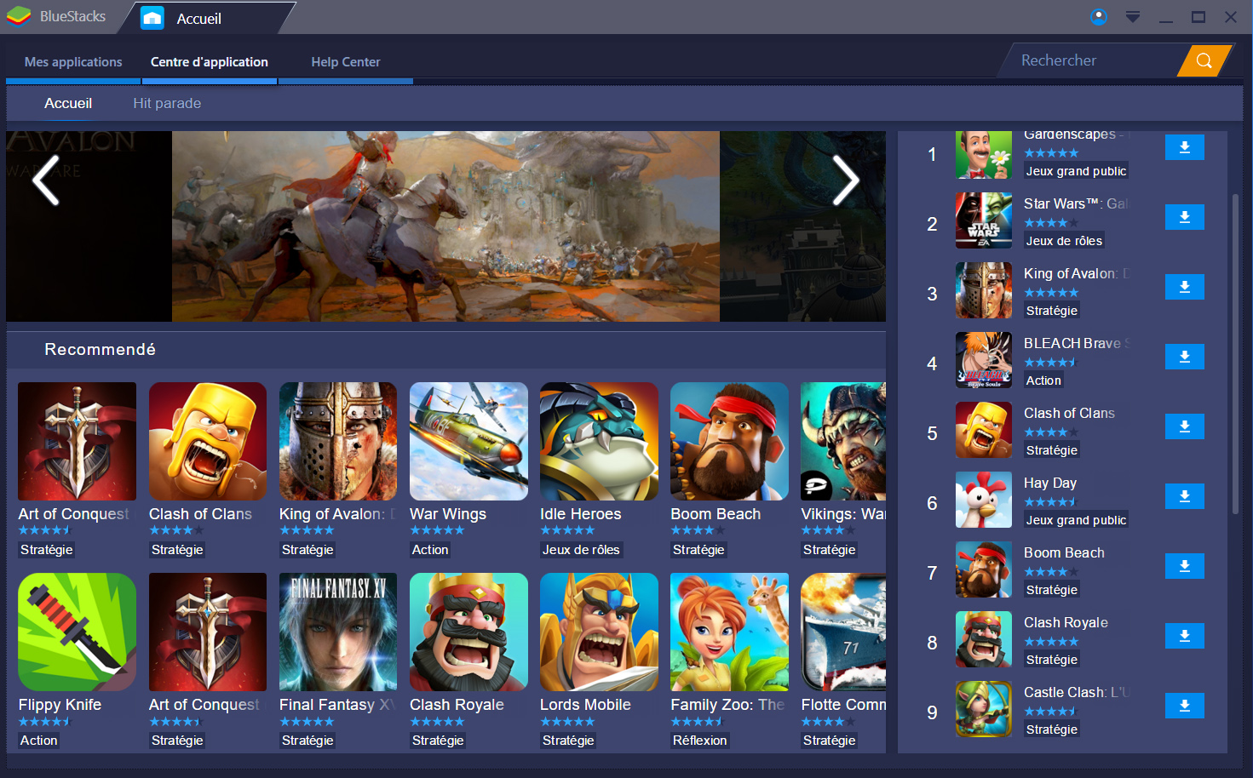Open the War Wings game icon
Screen dimensions: 1253x778
click(468, 441)
